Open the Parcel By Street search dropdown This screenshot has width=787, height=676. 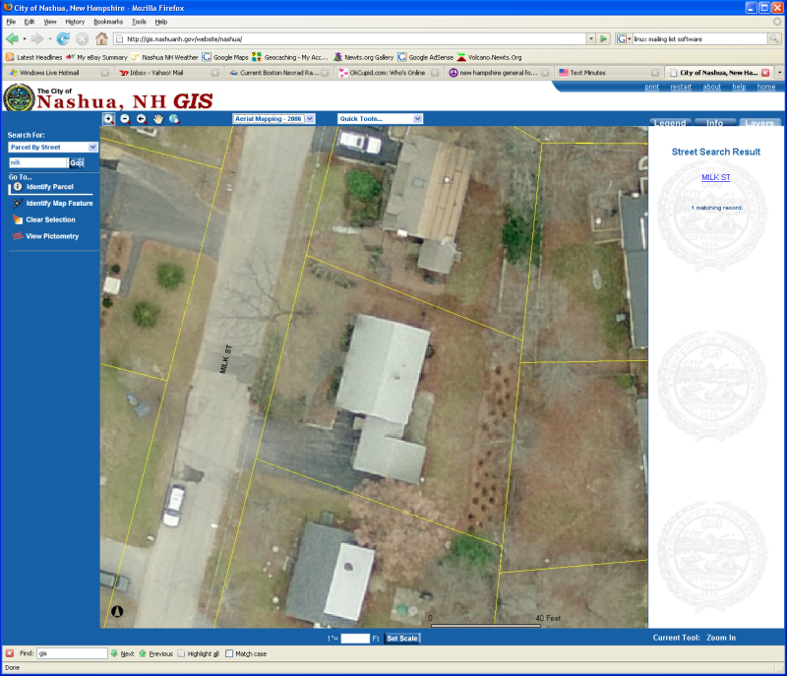[53, 147]
